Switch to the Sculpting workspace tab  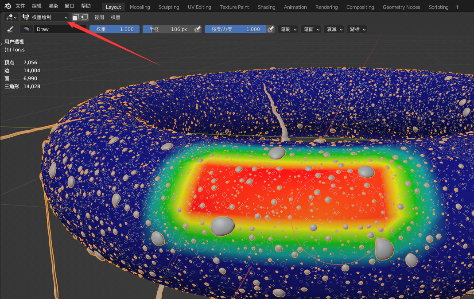point(169,7)
